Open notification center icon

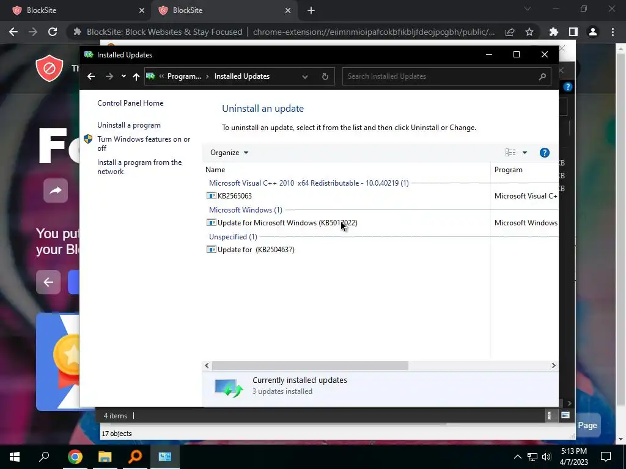pos(606,457)
